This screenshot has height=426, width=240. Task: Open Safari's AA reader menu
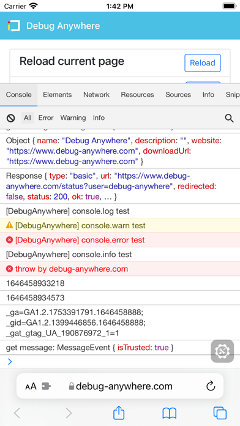[31, 386]
